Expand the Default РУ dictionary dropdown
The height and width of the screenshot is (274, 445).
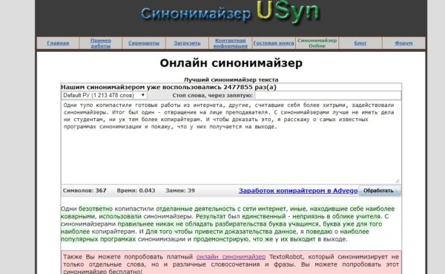click(x=104, y=95)
